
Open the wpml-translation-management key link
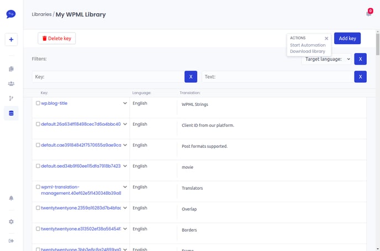pos(81,190)
